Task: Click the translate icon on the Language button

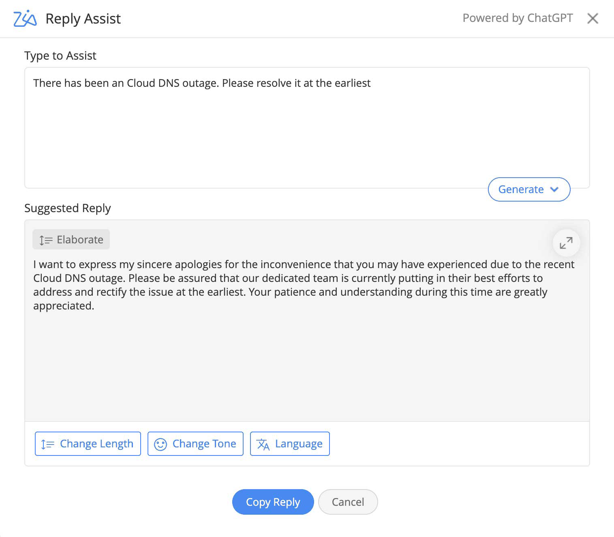Action: (263, 444)
